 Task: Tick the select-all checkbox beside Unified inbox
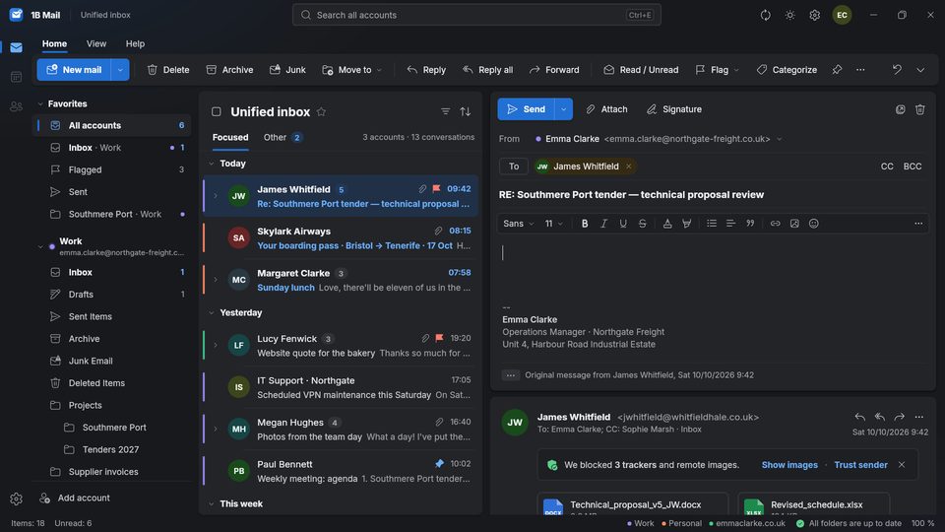pyautogui.click(x=217, y=111)
